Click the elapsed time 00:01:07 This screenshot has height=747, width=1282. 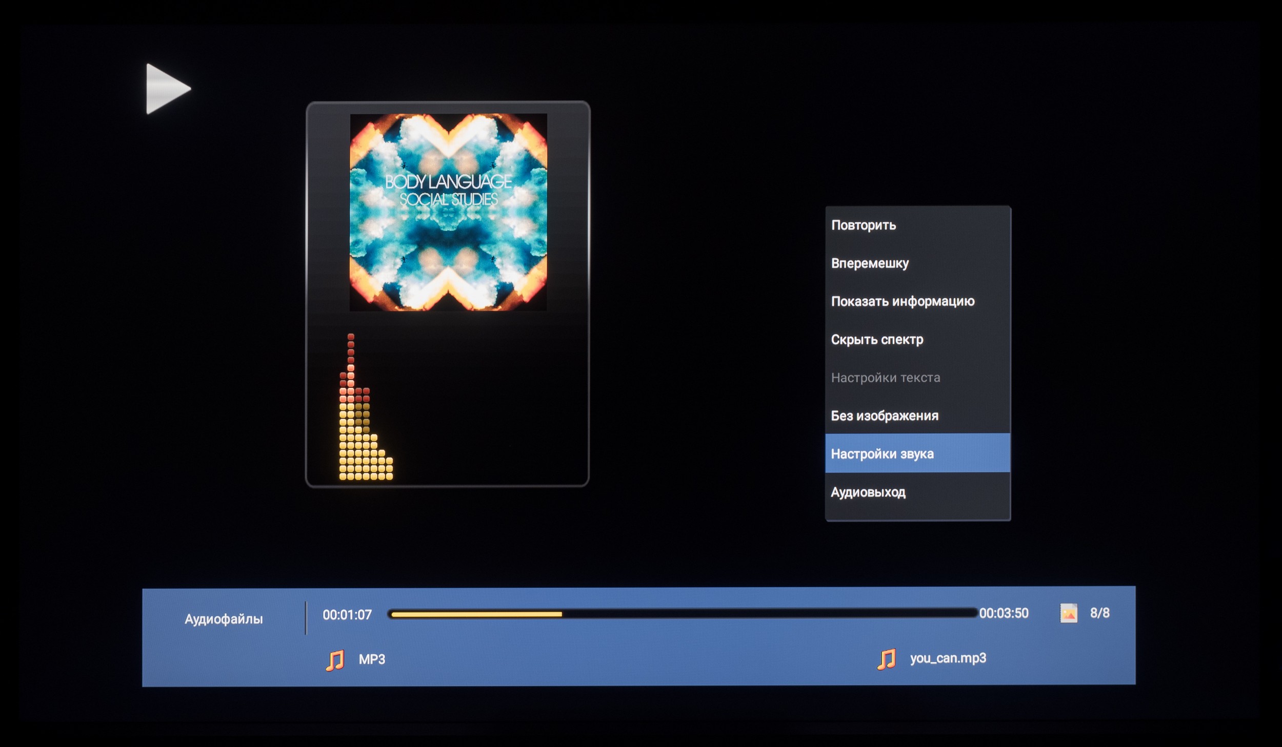[x=347, y=615]
